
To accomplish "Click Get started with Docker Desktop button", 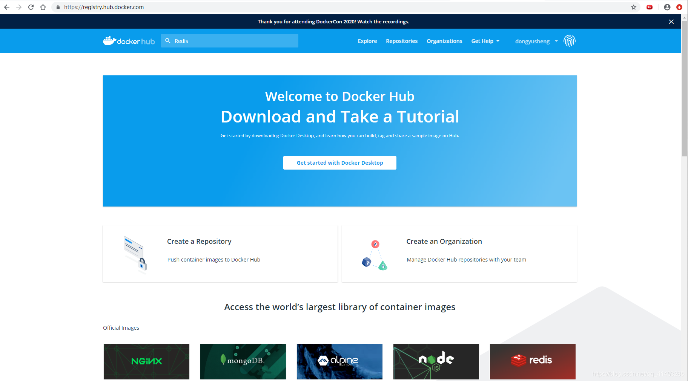I will [x=340, y=163].
